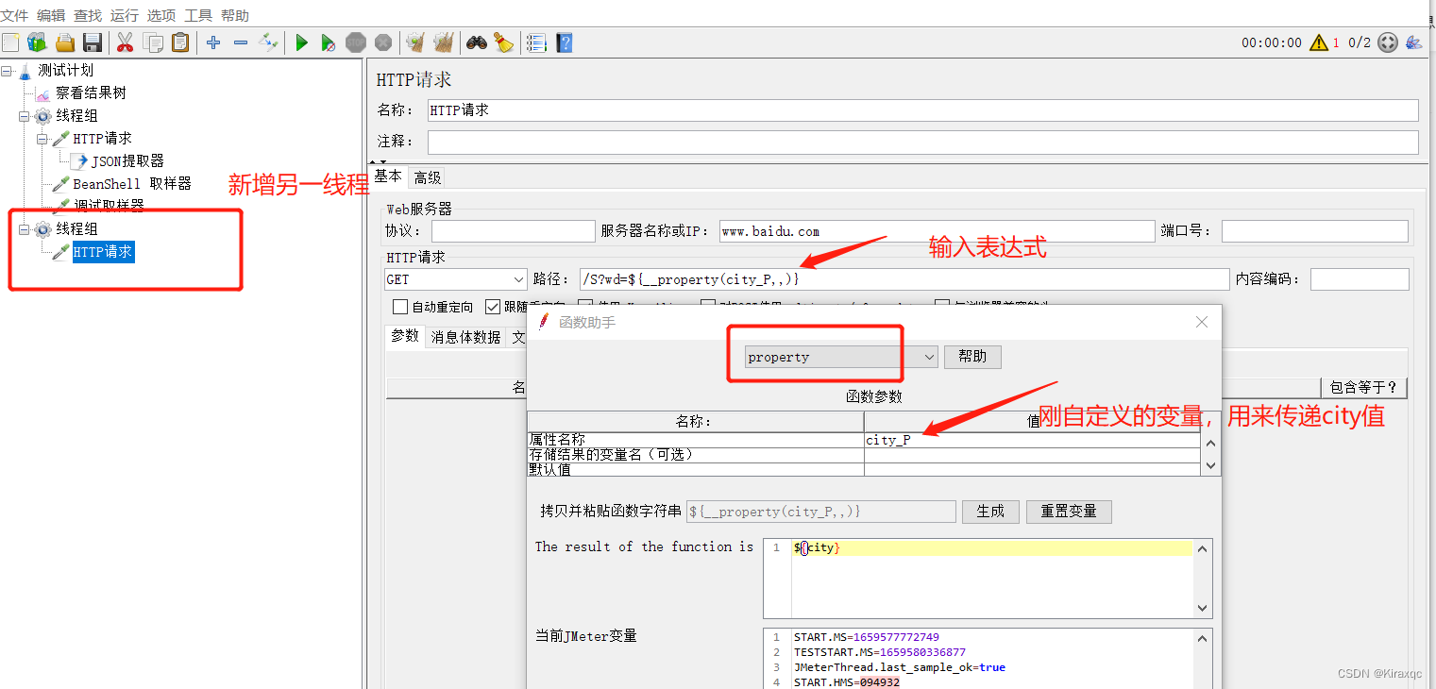Open the Function Helper list icon
Screen dimensions: 1436x689
tap(536, 42)
